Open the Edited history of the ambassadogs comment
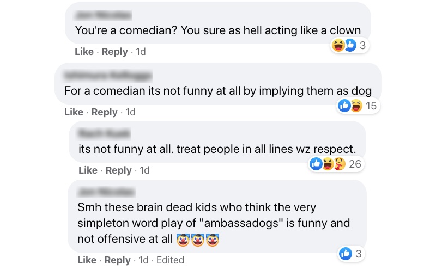436x270 pixels. coord(170,260)
